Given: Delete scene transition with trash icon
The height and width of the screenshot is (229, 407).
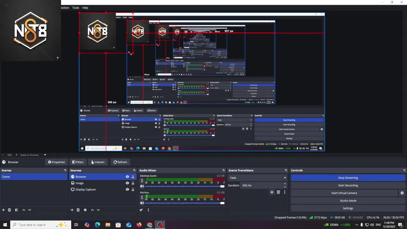Looking at the screenshot, I should pyautogui.click(x=278, y=192).
